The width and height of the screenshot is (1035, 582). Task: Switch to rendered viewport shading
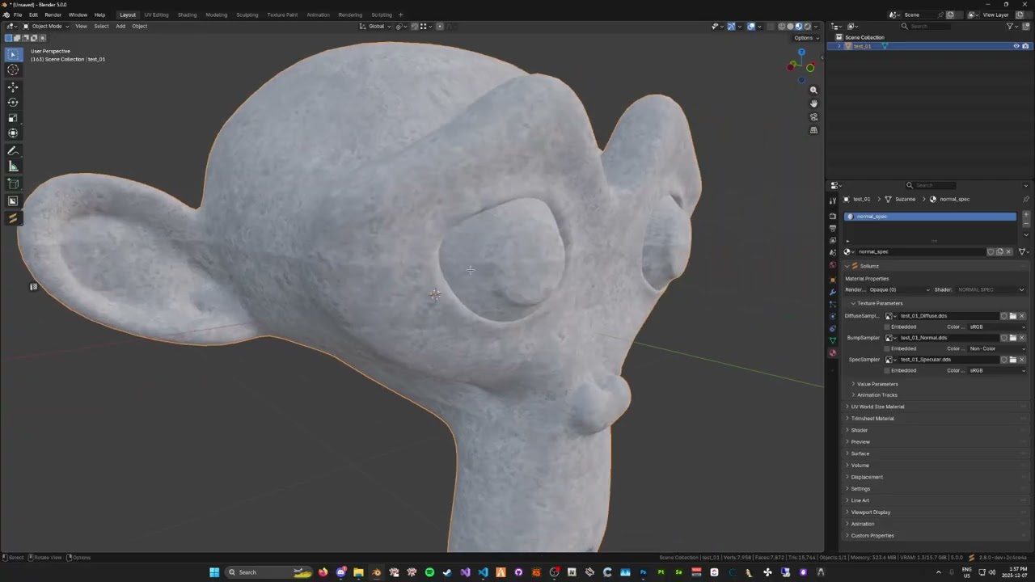coord(807,26)
